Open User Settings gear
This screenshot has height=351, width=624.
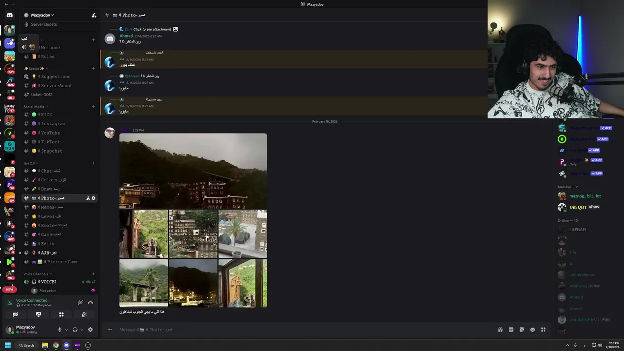[x=90, y=330]
